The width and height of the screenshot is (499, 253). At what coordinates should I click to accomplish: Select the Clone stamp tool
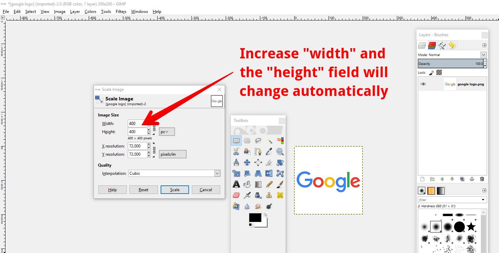(x=269, y=195)
